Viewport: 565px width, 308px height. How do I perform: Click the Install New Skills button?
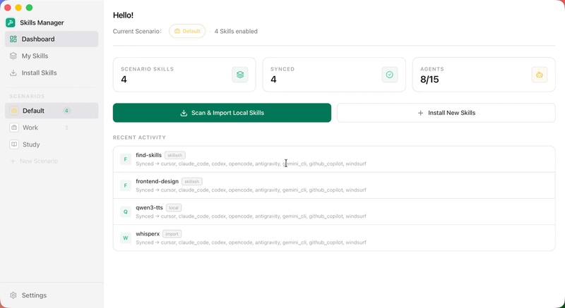pos(446,113)
